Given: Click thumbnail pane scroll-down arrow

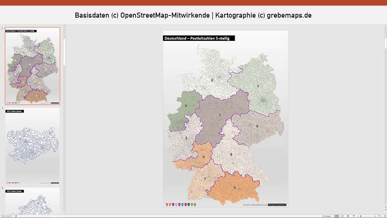Looking at the screenshot, I should point(64,213).
